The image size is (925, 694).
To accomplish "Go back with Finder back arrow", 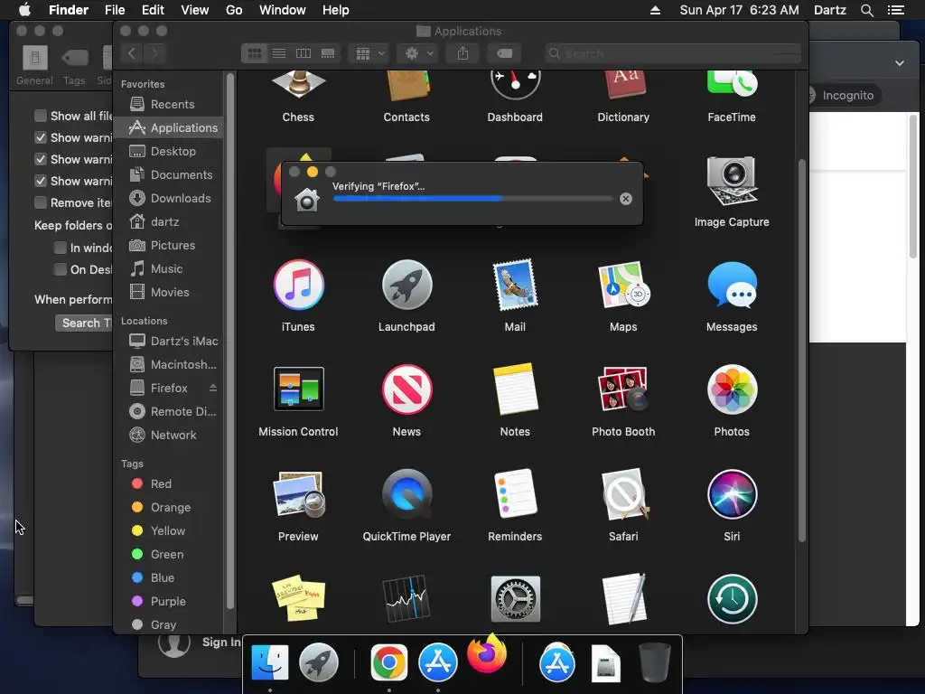I will click(x=132, y=53).
